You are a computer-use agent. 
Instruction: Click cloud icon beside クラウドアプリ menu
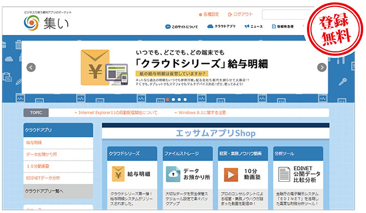[x=210, y=26]
